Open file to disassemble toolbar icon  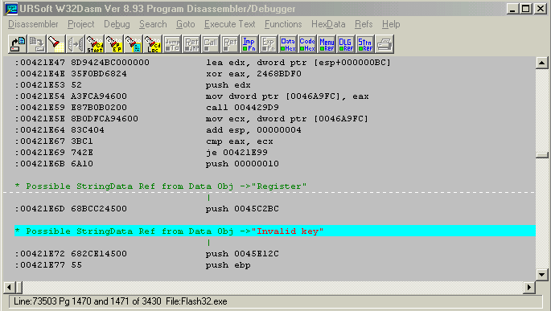(17, 44)
